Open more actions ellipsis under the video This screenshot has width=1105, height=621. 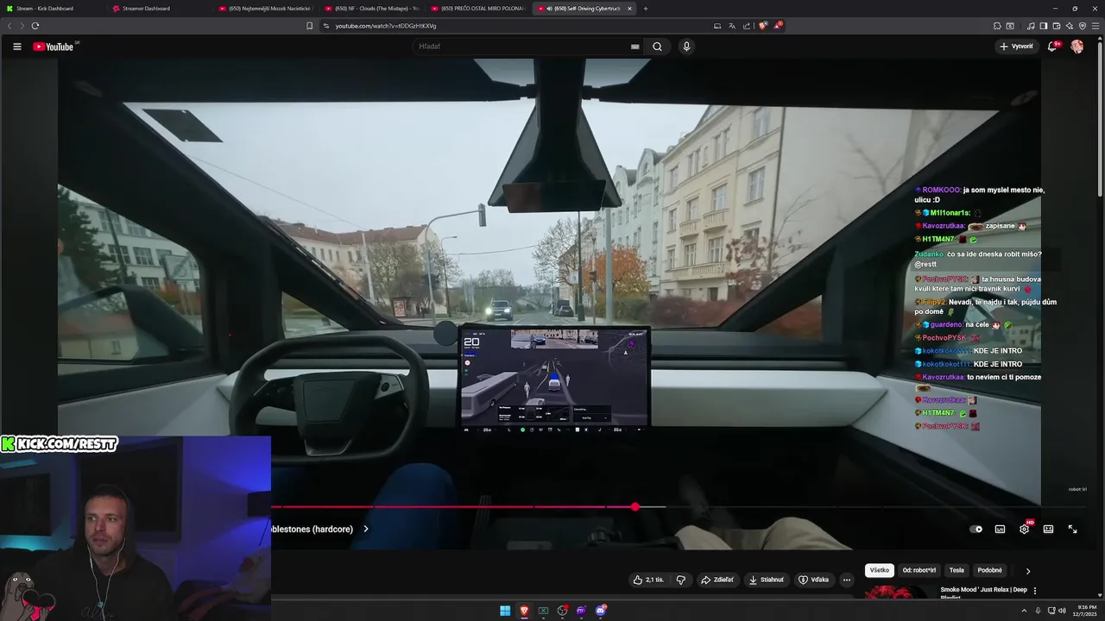(x=847, y=580)
